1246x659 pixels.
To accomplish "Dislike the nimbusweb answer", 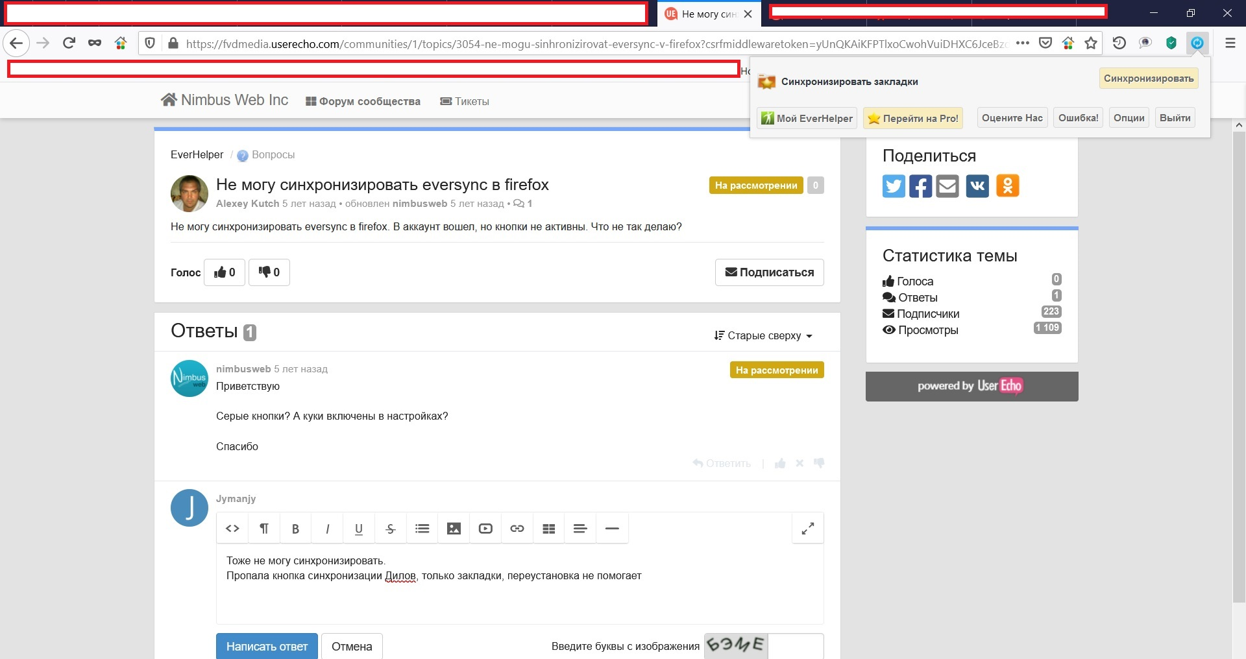I will coord(819,463).
